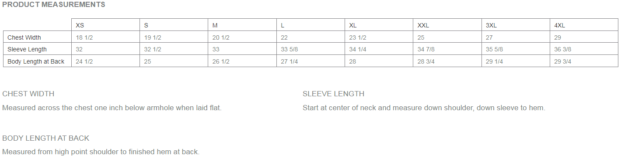Click the sleeve length measuring description text
The image size is (621, 159).
coord(424,108)
